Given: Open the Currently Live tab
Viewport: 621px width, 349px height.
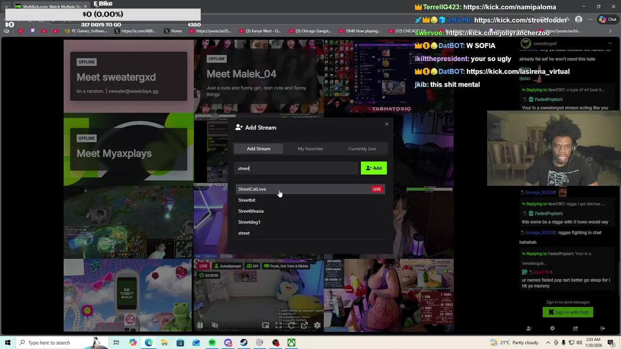Looking at the screenshot, I should [x=362, y=149].
